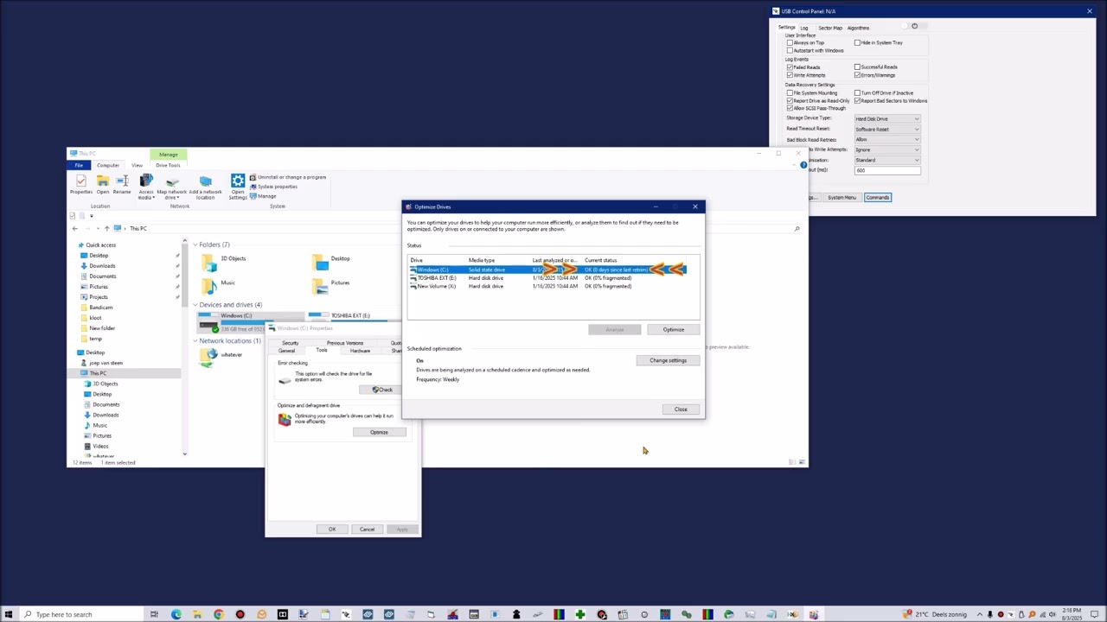Click Change settings button
Viewport: 1107px width, 622px height.
tap(668, 360)
